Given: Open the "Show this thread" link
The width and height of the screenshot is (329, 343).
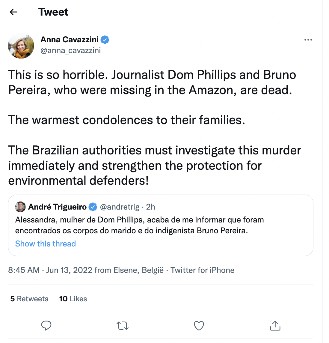Looking at the screenshot, I should pos(46,244).
